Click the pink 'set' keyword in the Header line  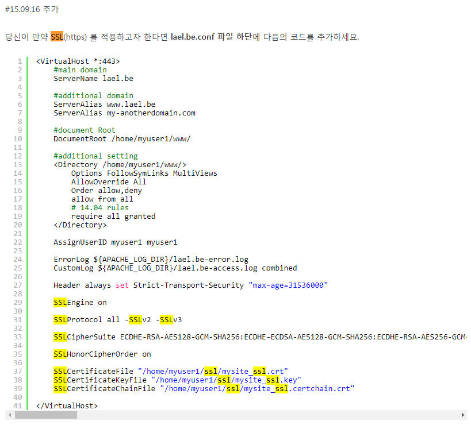tap(122, 285)
